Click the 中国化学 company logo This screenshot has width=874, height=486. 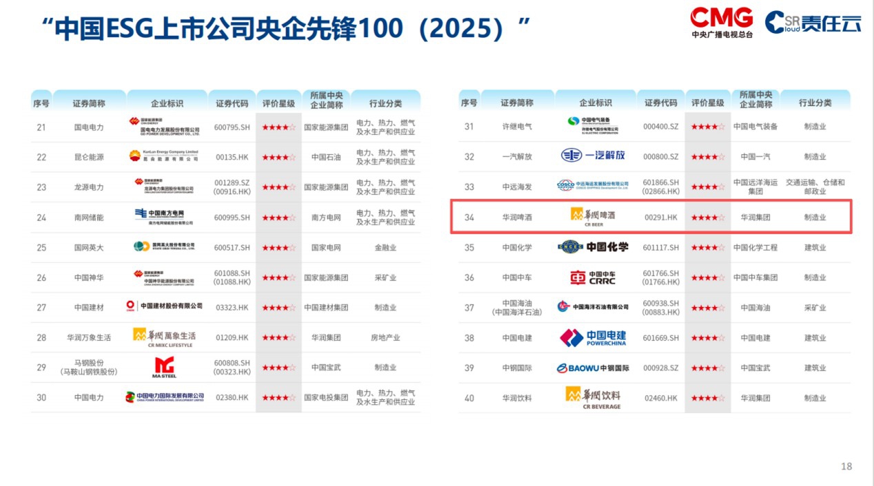coord(593,247)
